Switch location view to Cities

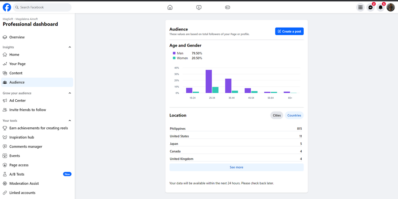[x=277, y=115]
